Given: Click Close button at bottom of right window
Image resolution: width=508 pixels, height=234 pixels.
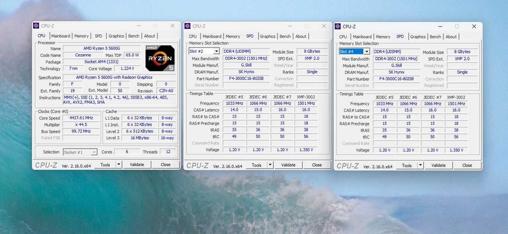Looking at the screenshot, I should [467, 165].
